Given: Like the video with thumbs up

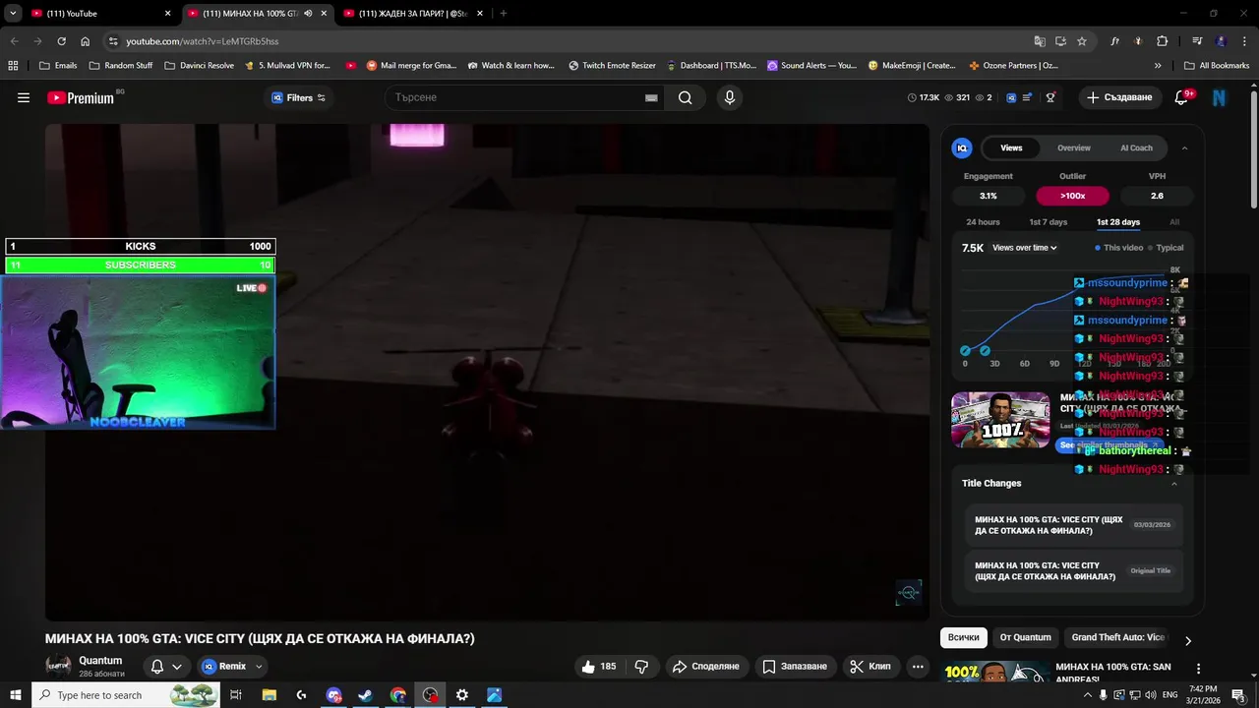Looking at the screenshot, I should [598, 667].
